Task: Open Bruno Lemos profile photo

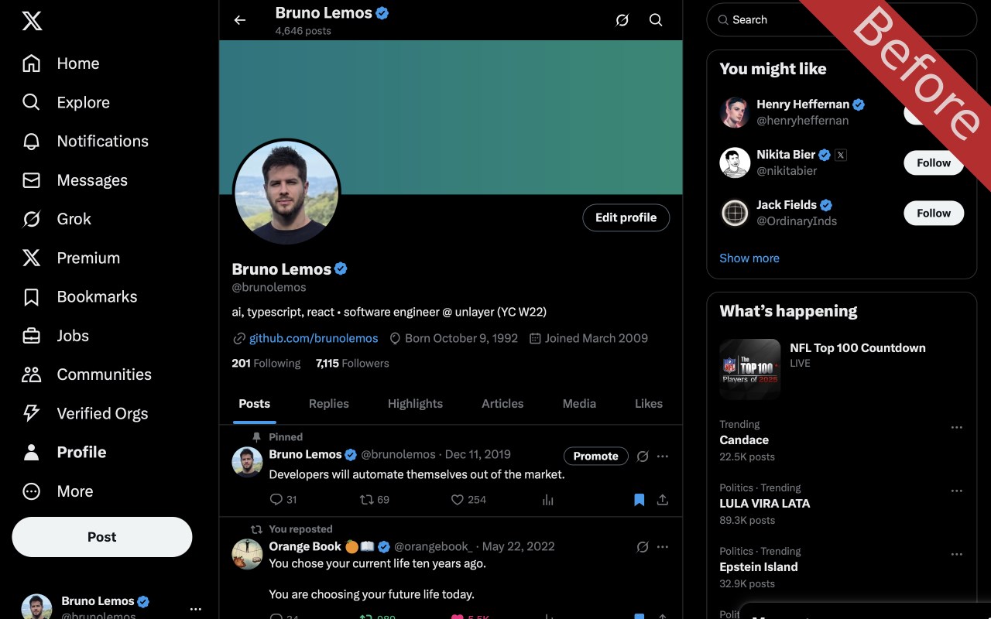Action: (286, 193)
